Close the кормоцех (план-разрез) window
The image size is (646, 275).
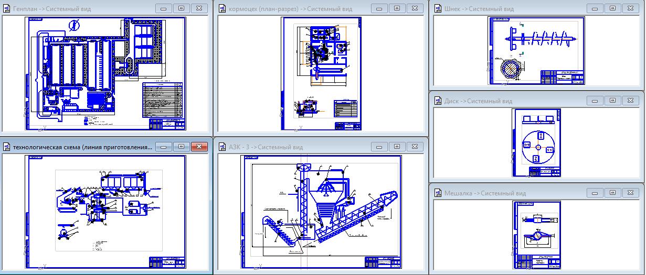tap(415, 8)
